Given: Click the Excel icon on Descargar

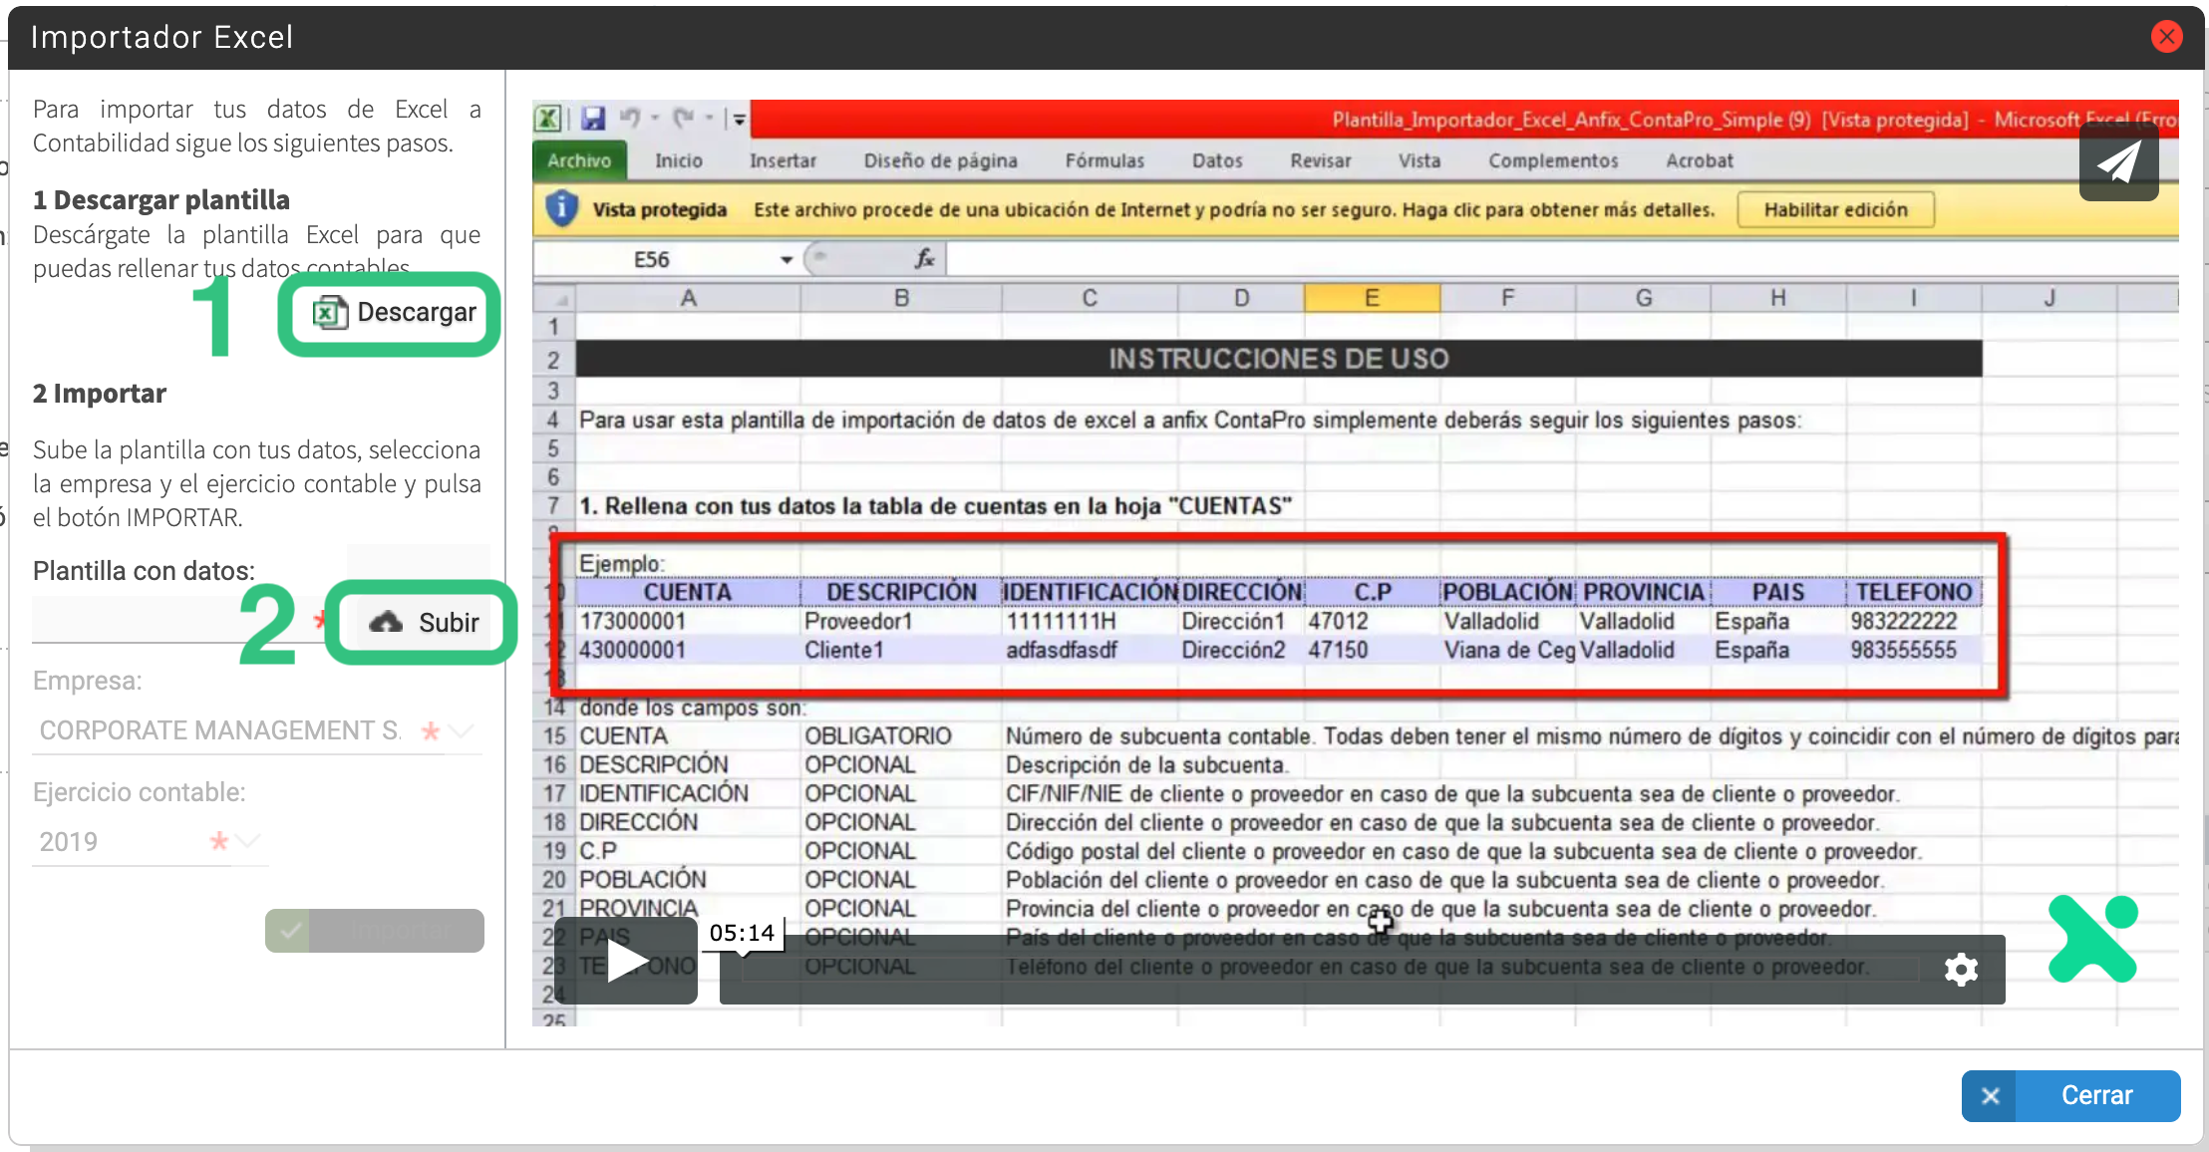Looking at the screenshot, I should click(330, 313).
